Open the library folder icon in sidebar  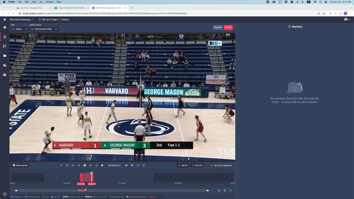pos(5,56)
